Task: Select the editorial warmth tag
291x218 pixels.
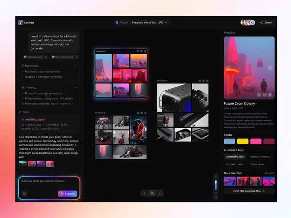Action: (260, 156)
